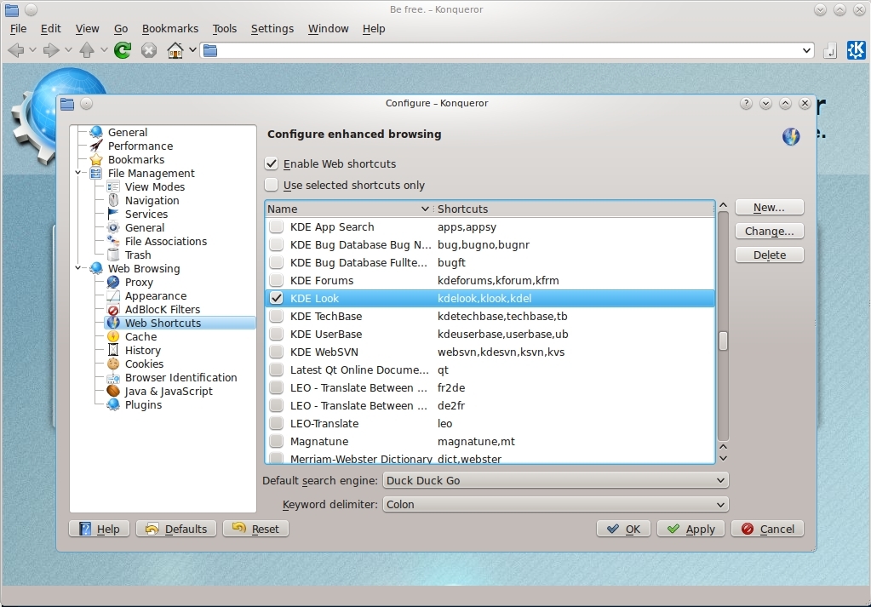Open Up button dropdown arrow
Screen dimensions: 871x607
point(104,50)
